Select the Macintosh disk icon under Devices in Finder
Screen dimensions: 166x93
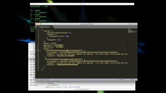[x=31, y=54]
